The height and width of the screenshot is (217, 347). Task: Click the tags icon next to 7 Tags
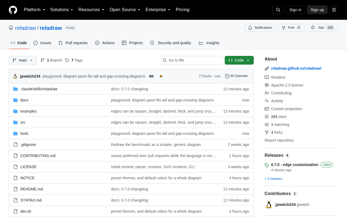(x=67, y=60)
